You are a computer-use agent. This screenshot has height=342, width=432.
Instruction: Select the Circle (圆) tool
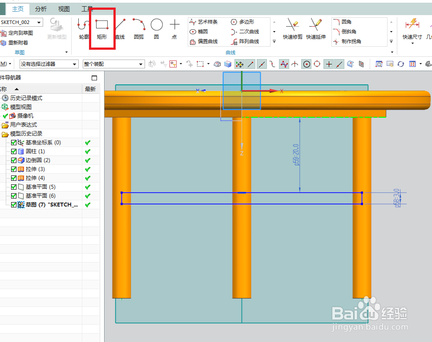coord(157,29)
